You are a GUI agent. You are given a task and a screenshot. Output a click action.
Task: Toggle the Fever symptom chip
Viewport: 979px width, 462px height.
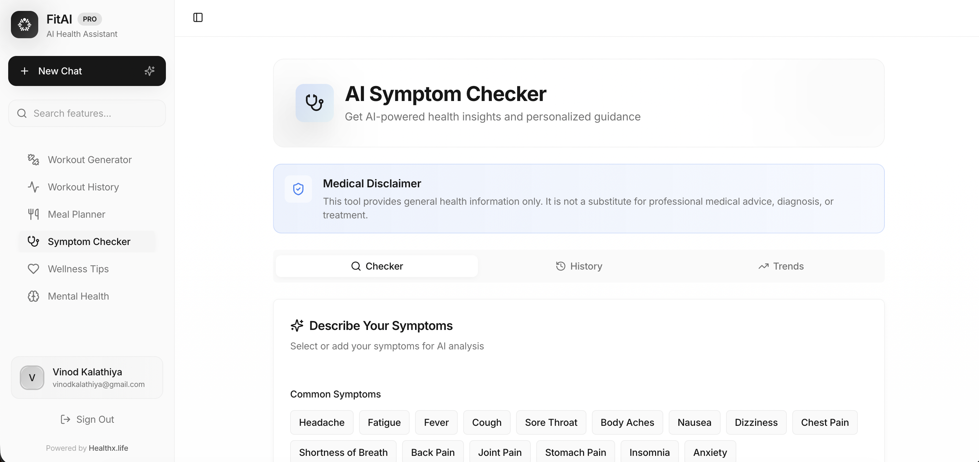(x=436, y=422)
